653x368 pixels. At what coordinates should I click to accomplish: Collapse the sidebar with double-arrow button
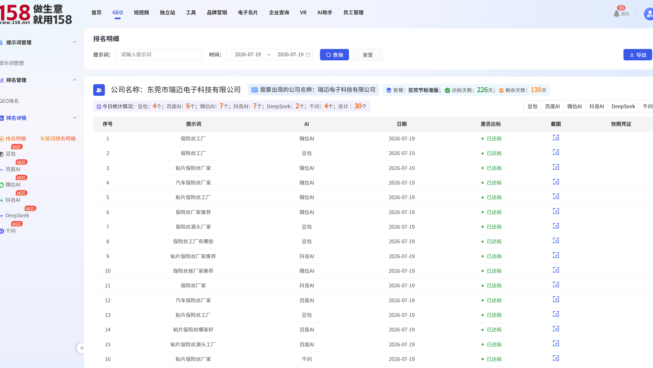pyautogui.click(x=82, y=348)
